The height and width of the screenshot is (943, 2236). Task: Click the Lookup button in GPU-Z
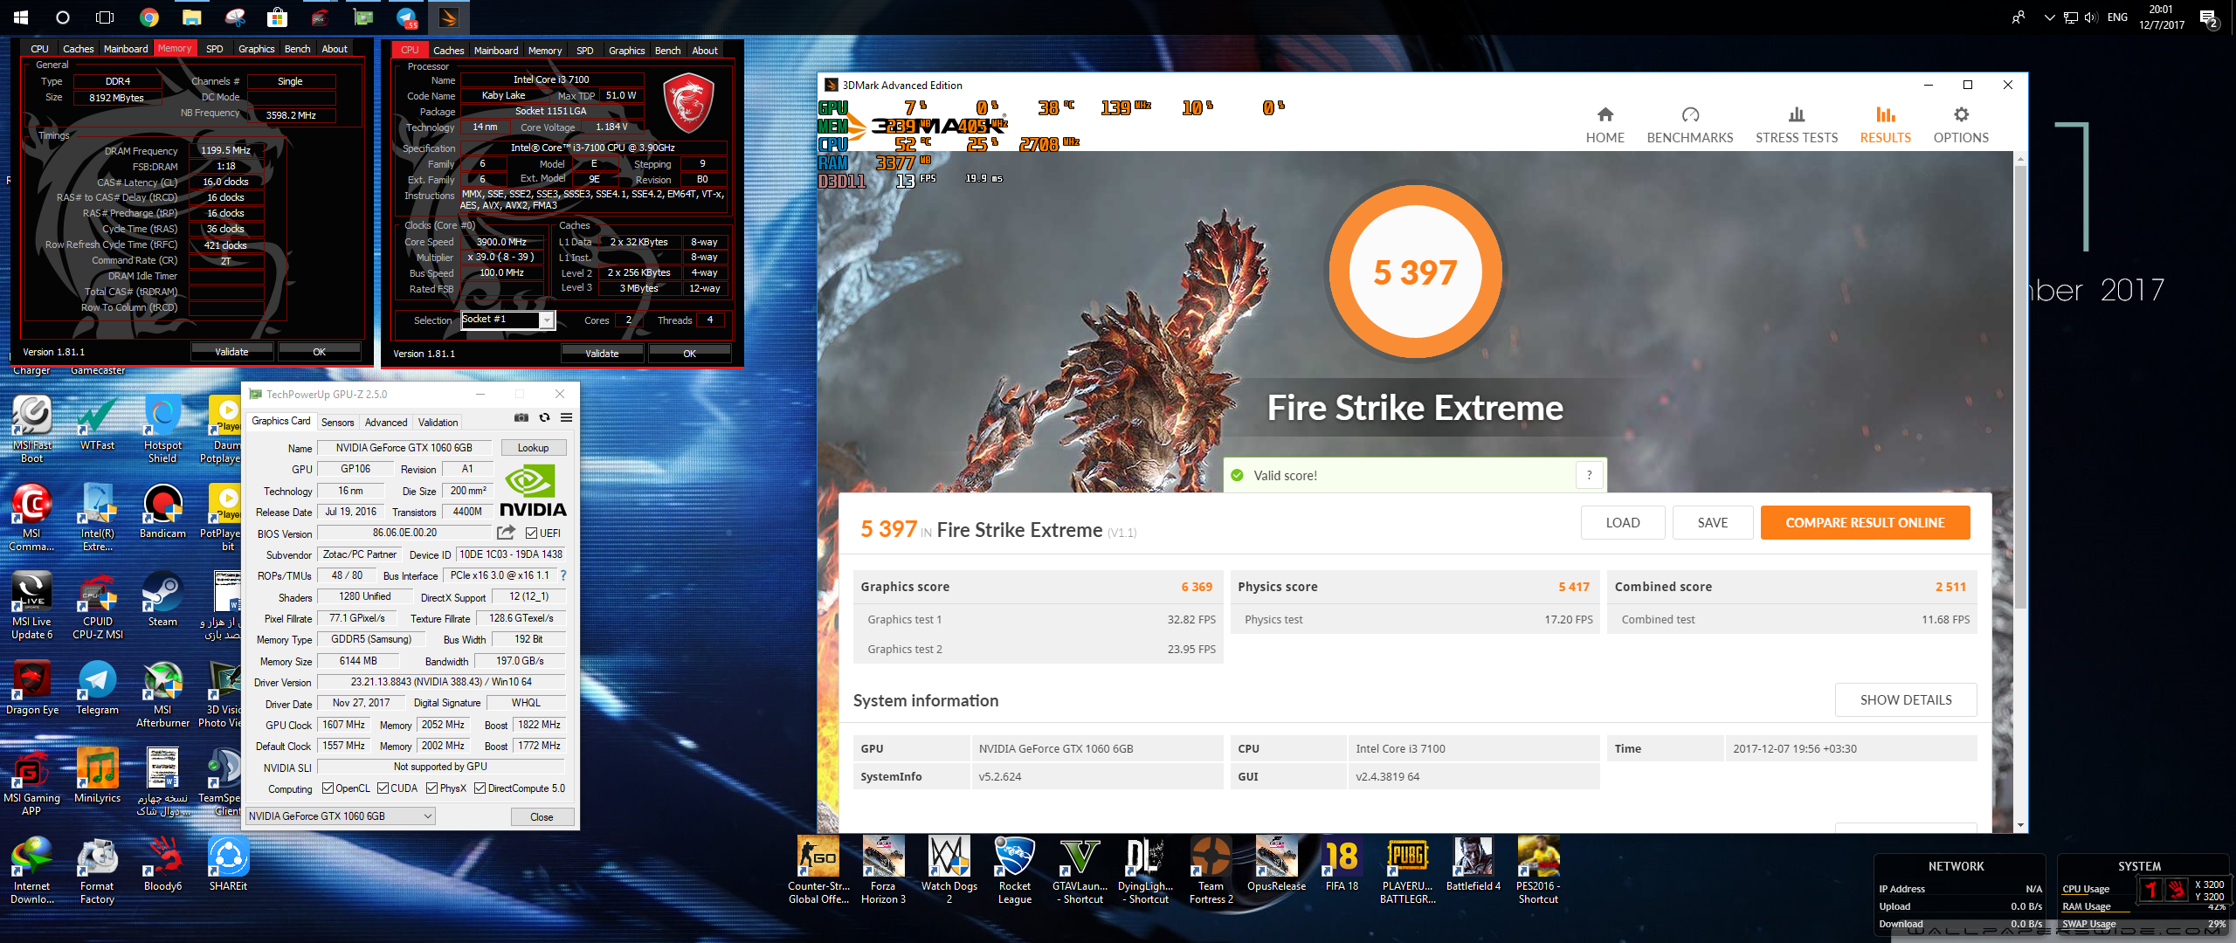pyautogui.click(x=534, y=448)
